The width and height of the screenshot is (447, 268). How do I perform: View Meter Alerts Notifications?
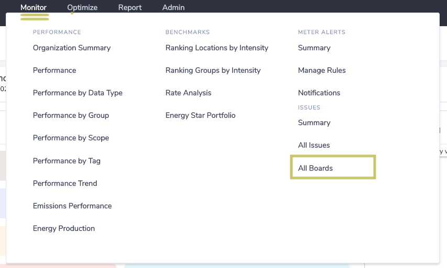point(319,93)
